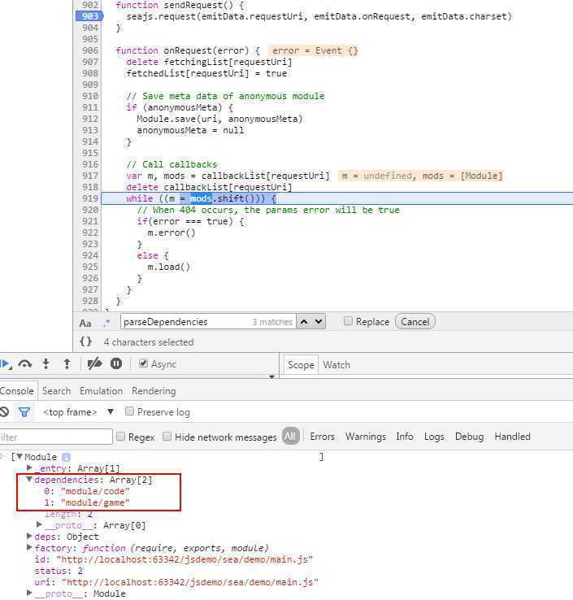Click the '4 characters selected' status text
Image resolution: width=573 pixels, height=600 pixels.
tap(149, 342)
